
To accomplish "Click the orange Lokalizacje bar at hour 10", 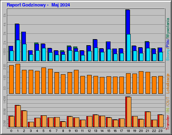I will 76,82.
